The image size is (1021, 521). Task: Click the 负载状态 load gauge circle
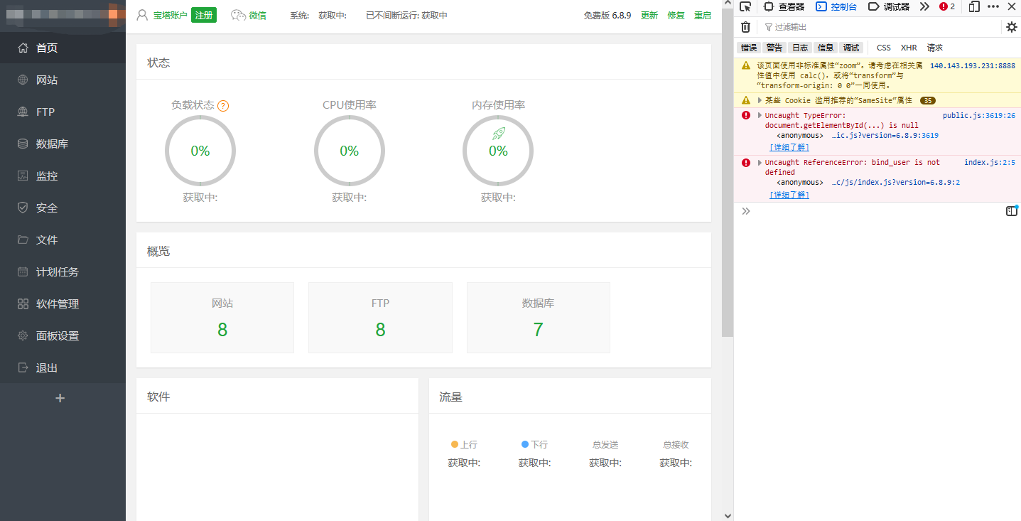tap(200, 151)
